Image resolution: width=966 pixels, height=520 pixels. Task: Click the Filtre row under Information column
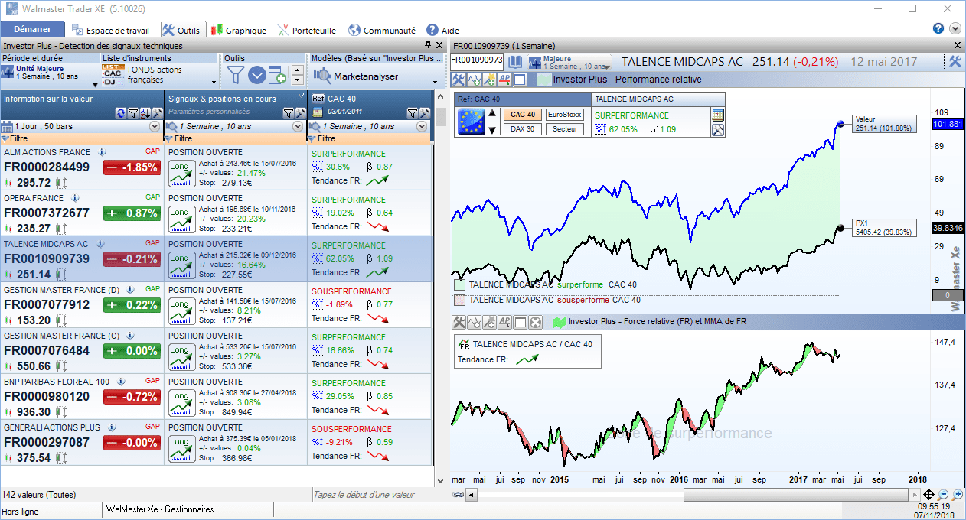[x=82, y=138]
